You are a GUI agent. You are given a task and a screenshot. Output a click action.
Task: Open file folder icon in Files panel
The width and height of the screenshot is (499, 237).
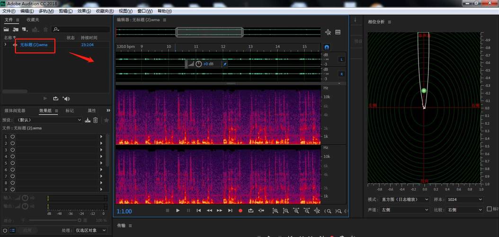pos(6,29)
